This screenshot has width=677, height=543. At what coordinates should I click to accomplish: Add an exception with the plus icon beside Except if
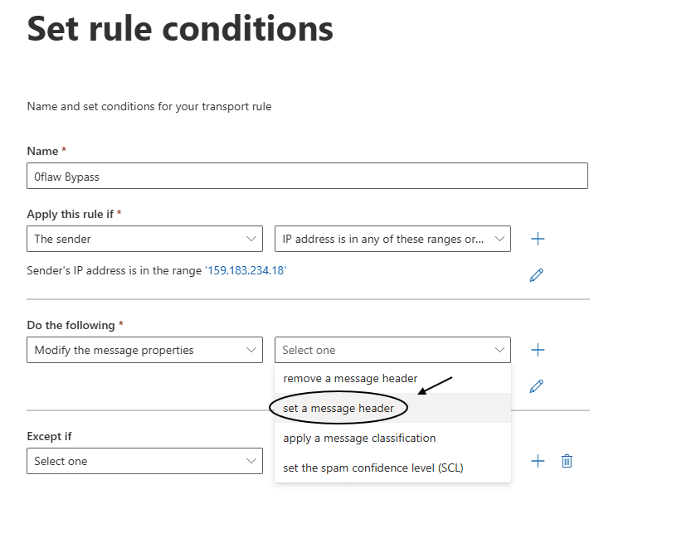click(538, 460)
